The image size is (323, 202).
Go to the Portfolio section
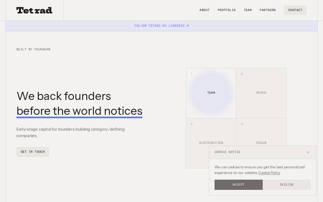tap(227, 10)
